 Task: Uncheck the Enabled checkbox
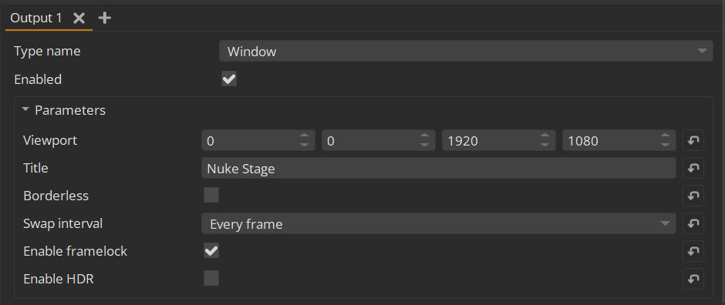pyautogui.click(x=229, y=79)
